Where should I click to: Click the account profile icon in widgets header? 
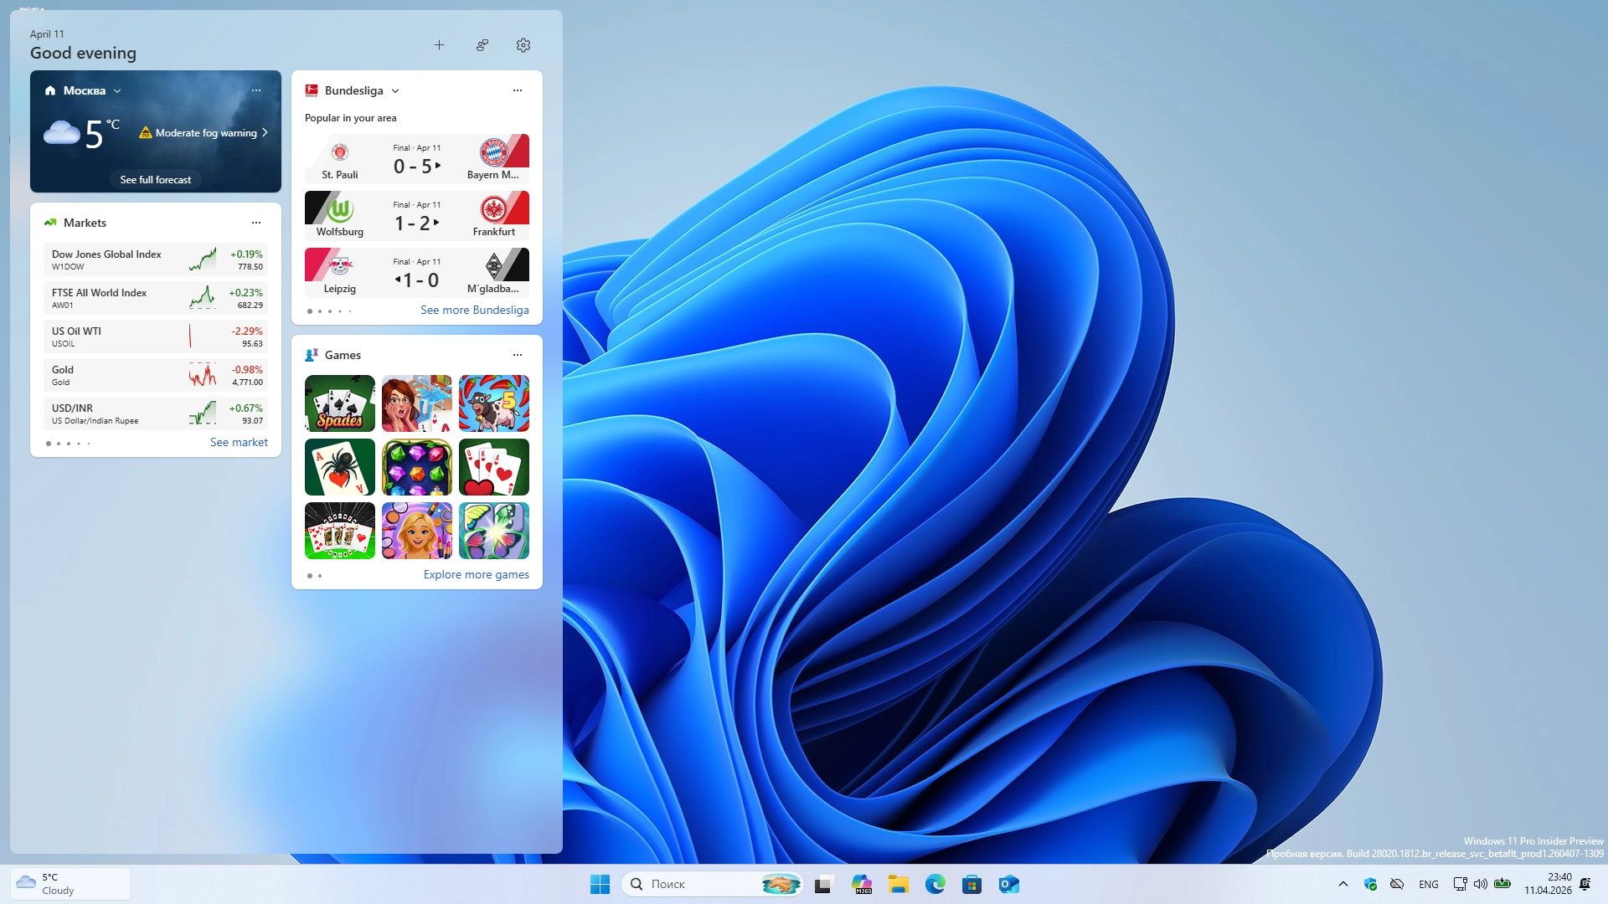pos(482,45)
